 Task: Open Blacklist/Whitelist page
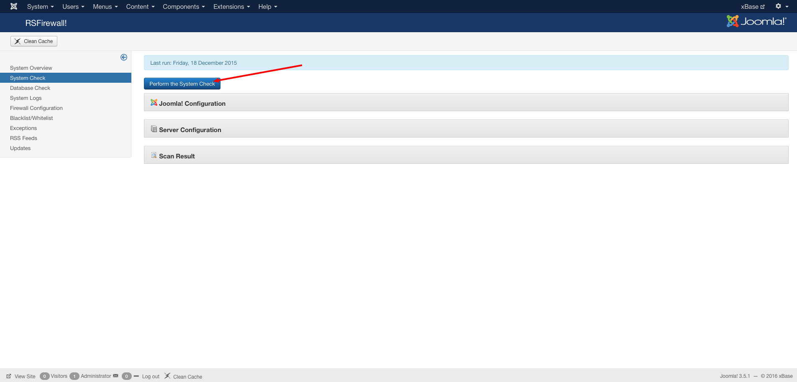click(x=31, y=118)
